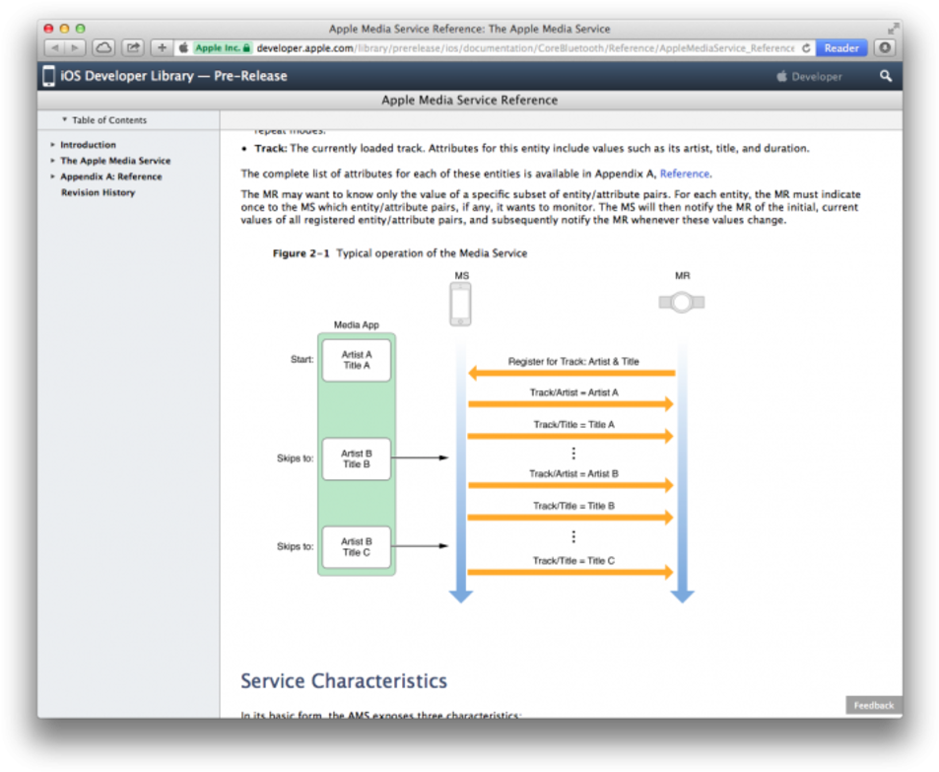Screen dimensions: 939x772
Task: Expand Appendix A: Reference
Action: (52, 175)
